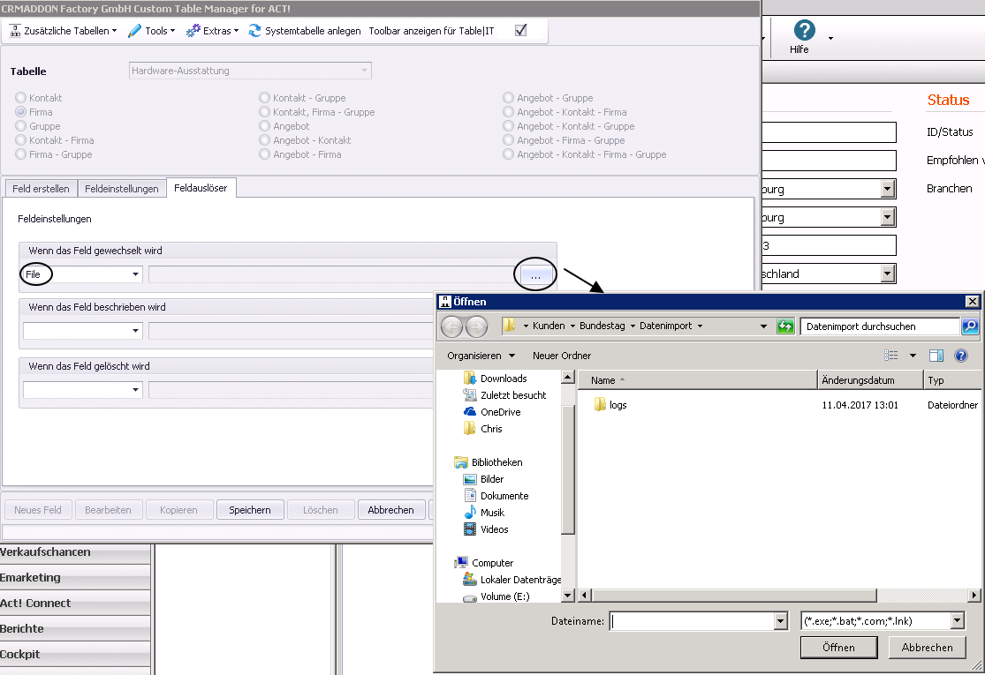Screen dimensions: 985x675
Task: Expand the Bundestag breadcrumb arrow
Action: (x=633, y=326)
